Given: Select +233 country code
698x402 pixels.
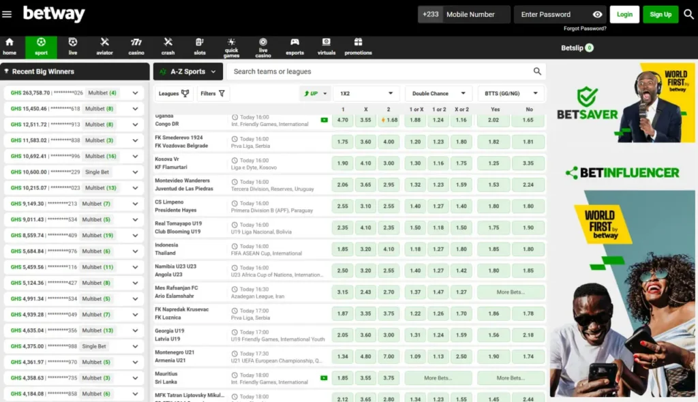Looking at the screenshot, I should pyautogui.click(x=430, y=14).
